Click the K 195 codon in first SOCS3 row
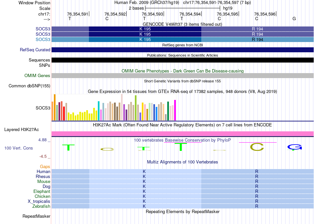This screenshot has height=224, width=314. tap(145, 29)
